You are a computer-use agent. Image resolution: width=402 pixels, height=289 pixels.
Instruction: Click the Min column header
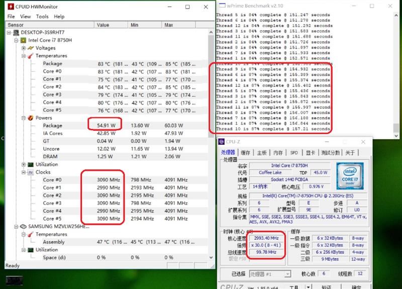point(145,25)
